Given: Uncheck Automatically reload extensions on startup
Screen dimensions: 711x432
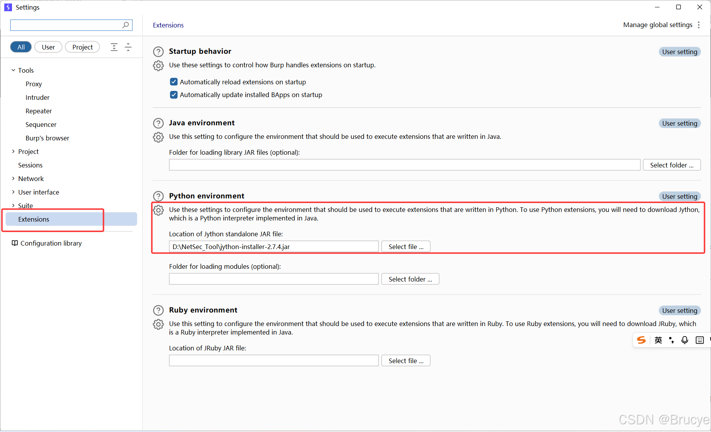Looking at the screenshot, I should click(x=174, y=82).
